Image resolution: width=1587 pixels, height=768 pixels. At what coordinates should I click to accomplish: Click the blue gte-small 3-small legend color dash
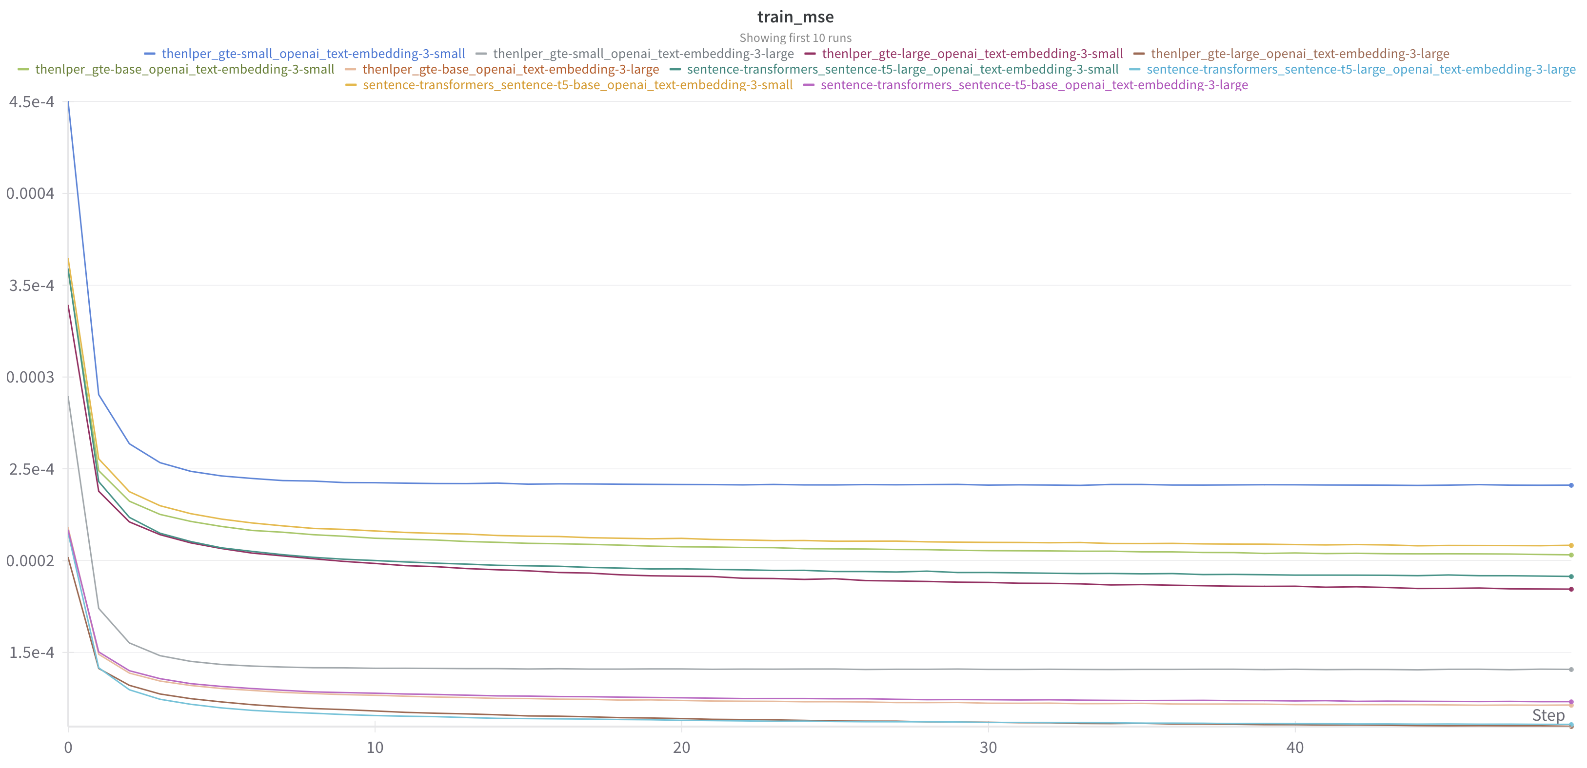150,54
